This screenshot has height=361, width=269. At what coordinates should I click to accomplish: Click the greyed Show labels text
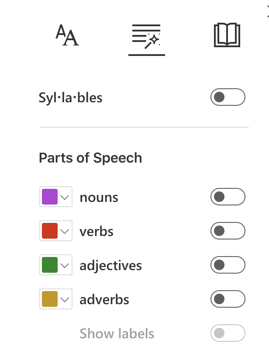pyautogui.click(x=117, y=334)
